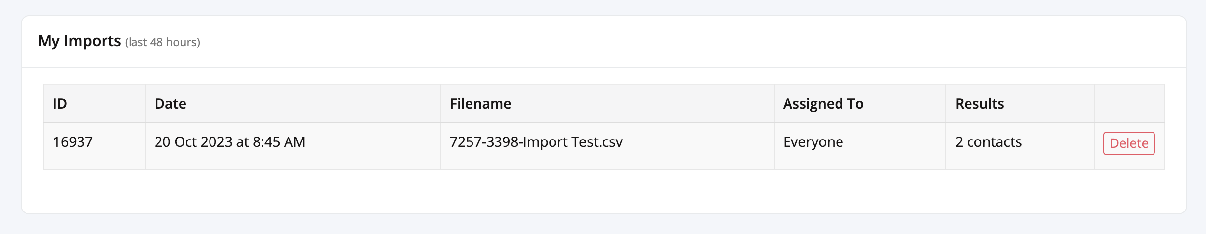
Task: Select the 8:45 AM time text
Action: [279, 142]
